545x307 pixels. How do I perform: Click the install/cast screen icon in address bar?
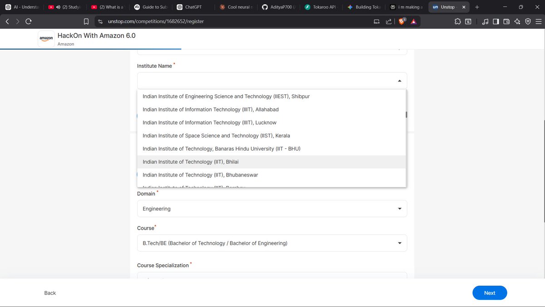(377, 21)
